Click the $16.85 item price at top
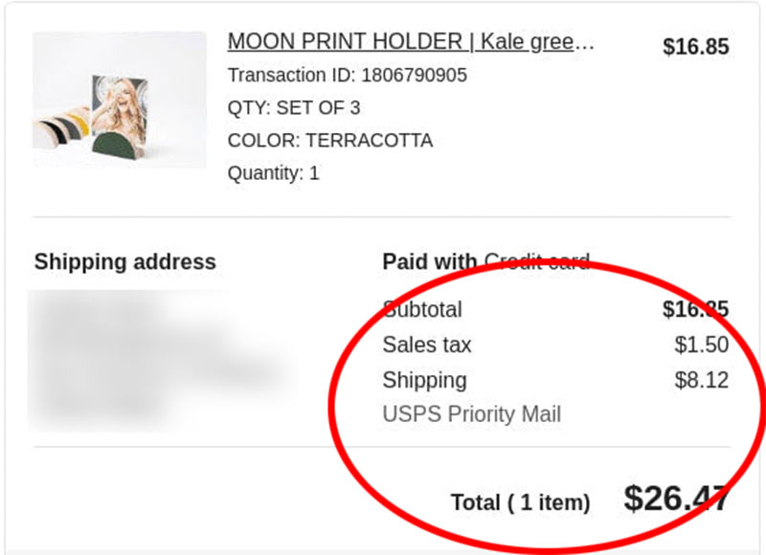This screenshot has width=766, height=555. click(695, 47)
